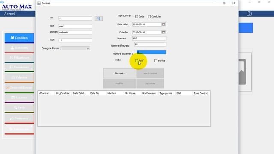Expand the Categorie Permis dropdown
Image resolution: width=274 pixels, height=154 pixels.
point(75,48)
